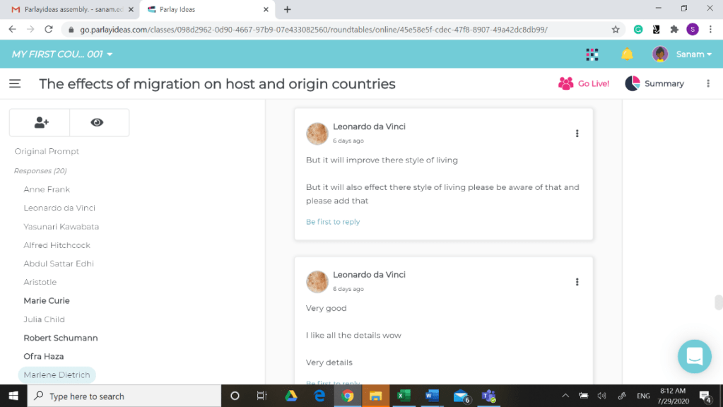Open the Sanam user account dropdown
The width and height of the screenshot is (723, 407).
point(682,54)
